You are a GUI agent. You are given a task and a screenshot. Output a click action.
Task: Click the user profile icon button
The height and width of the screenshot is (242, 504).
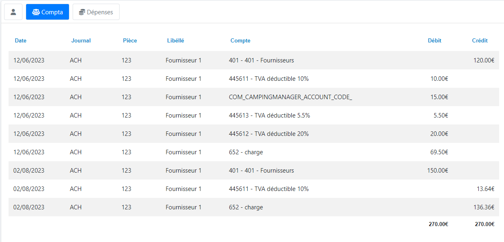pyautogui.click(x=13, y=12)
